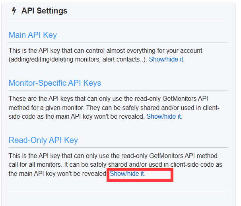Click the divider under Main API Key heading
Image resolution: width=241 pixels, height=206 pixels.
tap(118, 42)
